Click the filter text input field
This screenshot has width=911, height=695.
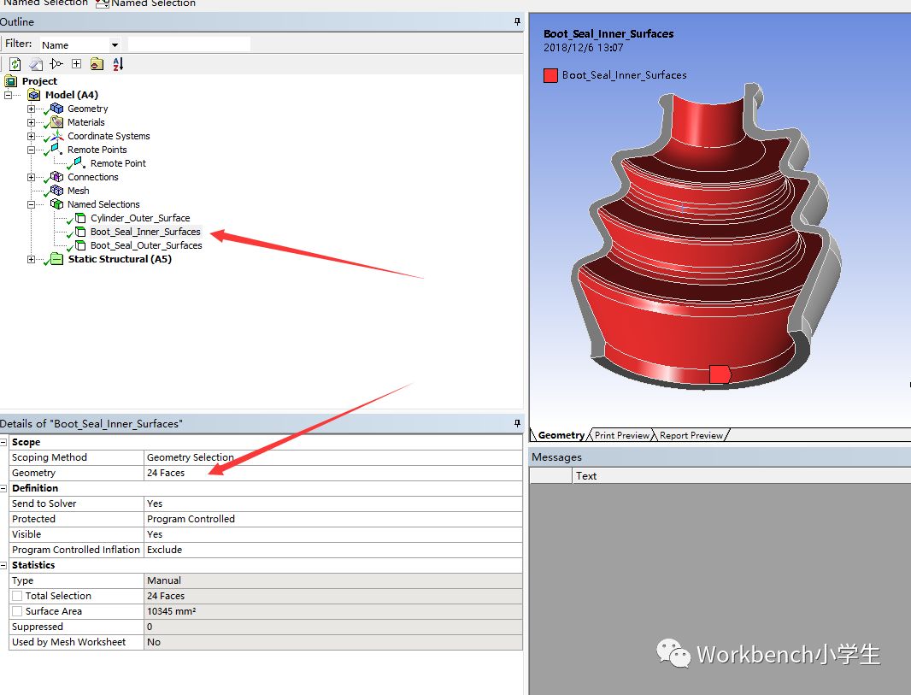[x=189, y=44]
